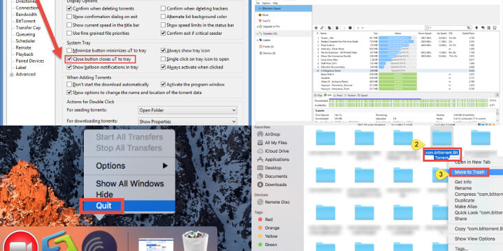
Task: Click the Stop Torrent square icon in toolbar
Action: pyautogui.click(x=350, y=28)
